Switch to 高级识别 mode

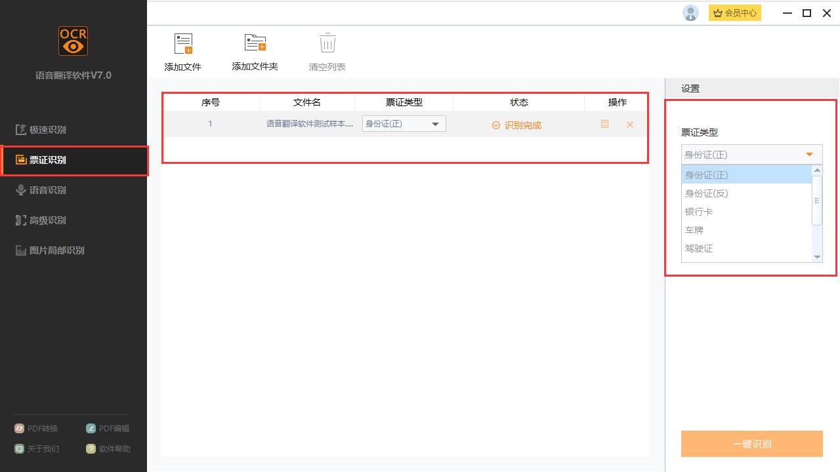(47, 220)
